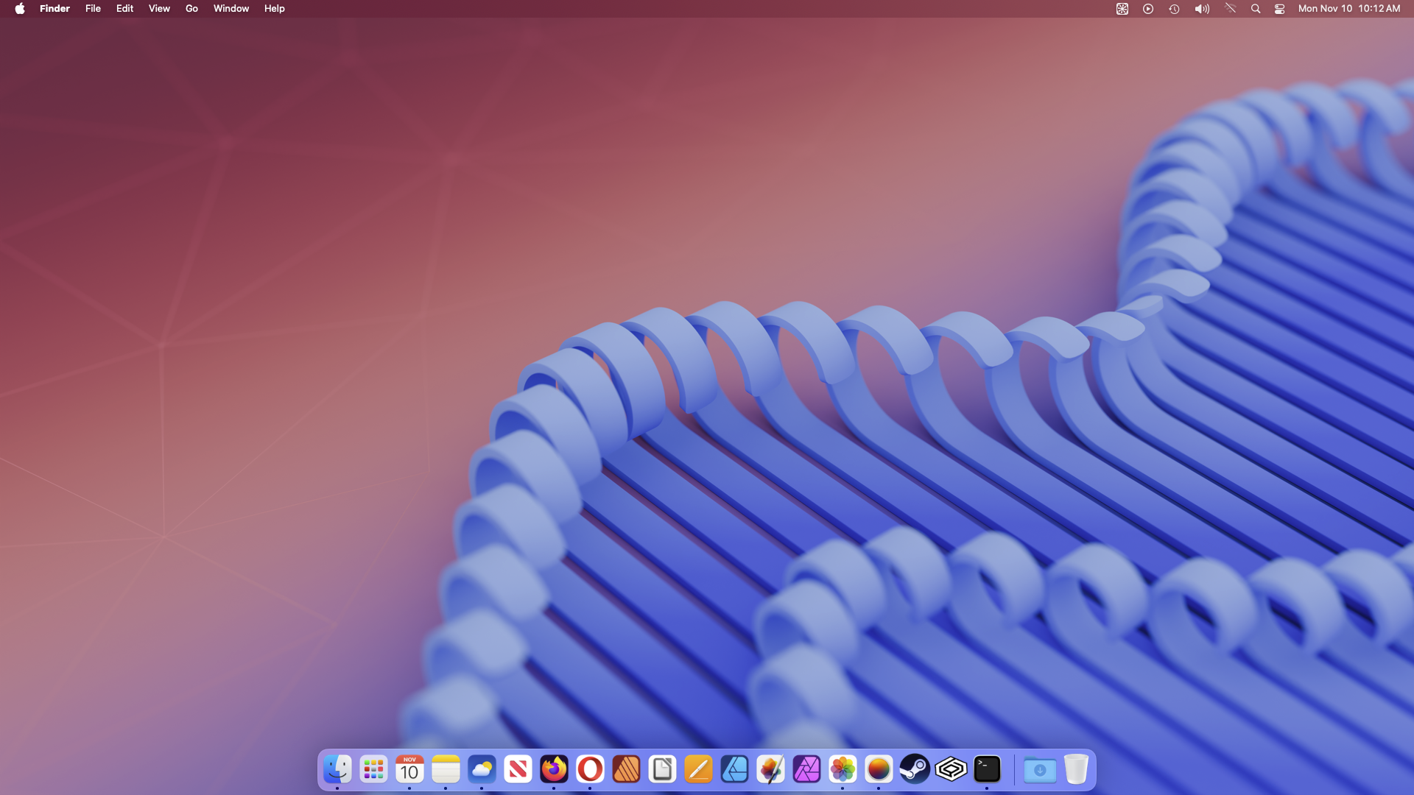Open Apple News from the Dock
1414x795 pixels.
coord(518,770)
